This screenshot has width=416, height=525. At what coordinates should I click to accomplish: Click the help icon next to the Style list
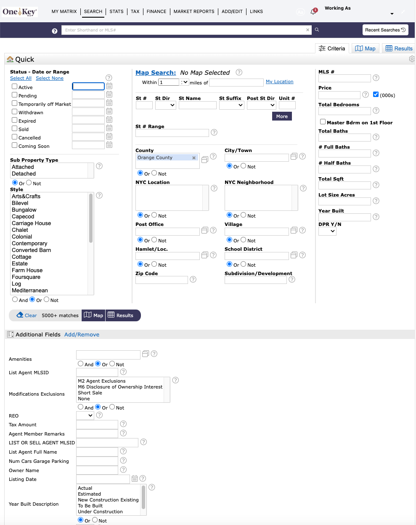click(99, 195)
